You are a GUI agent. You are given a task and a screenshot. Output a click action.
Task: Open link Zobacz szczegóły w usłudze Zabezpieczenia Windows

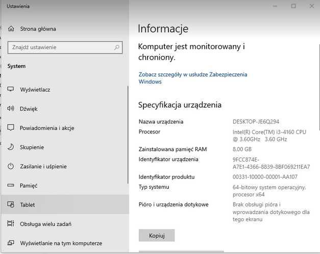click(192, 78)
